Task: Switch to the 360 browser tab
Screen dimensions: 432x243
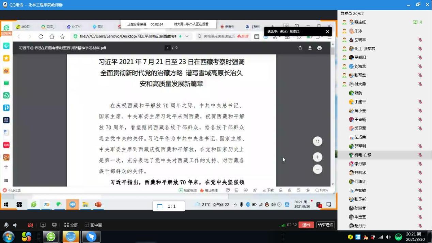Action: (x=23, y=27)
